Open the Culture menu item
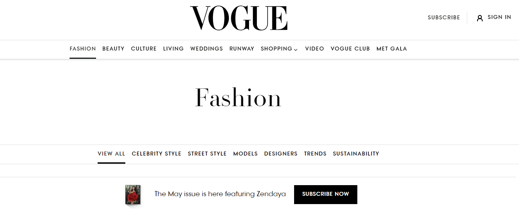This screenshot has width=519, height=210. point(144,49)
